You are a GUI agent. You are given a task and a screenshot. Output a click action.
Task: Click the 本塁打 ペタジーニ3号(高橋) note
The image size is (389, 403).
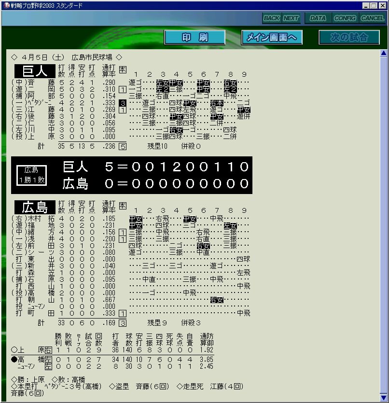click(56, 386)
